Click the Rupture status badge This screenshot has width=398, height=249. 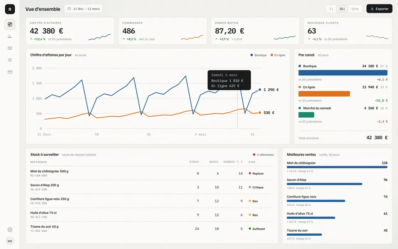coord(256,174)
